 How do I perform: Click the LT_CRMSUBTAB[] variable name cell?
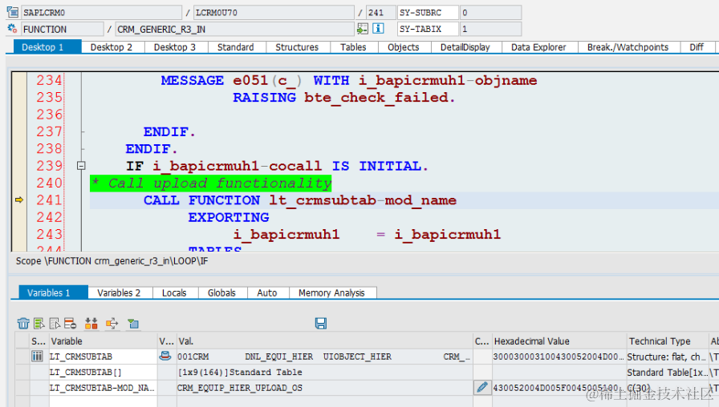click(104, 373)
